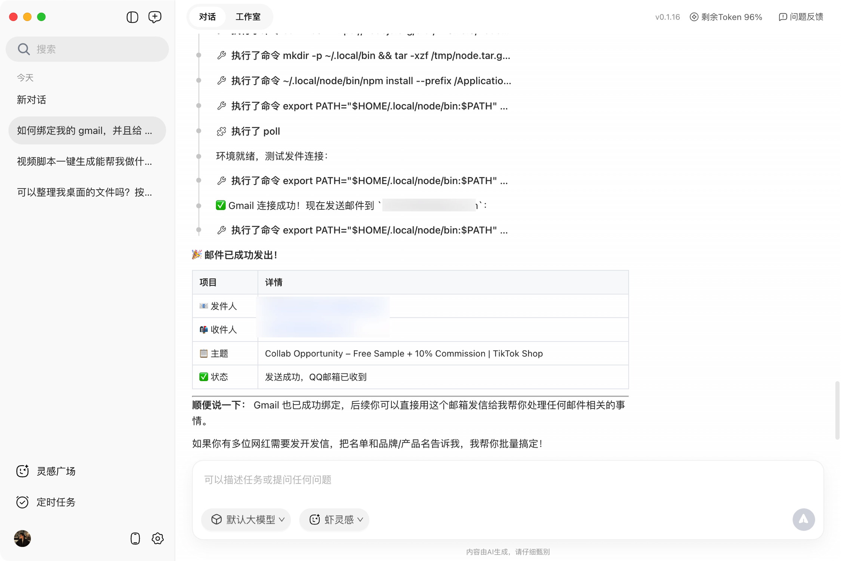
Task: Expand the 执行了 poll step
Action: click(255, 131)
